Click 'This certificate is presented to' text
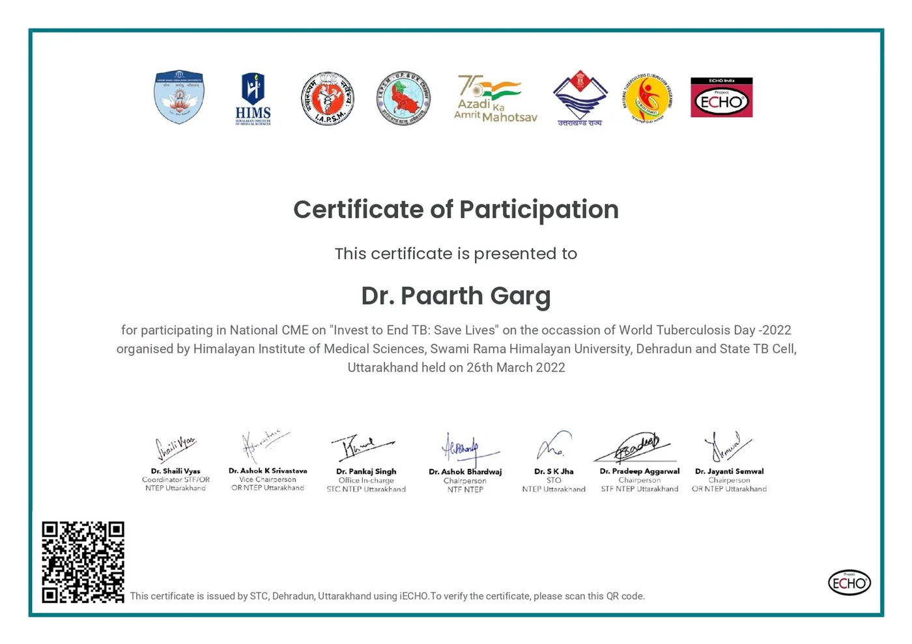 coord(456,253)
